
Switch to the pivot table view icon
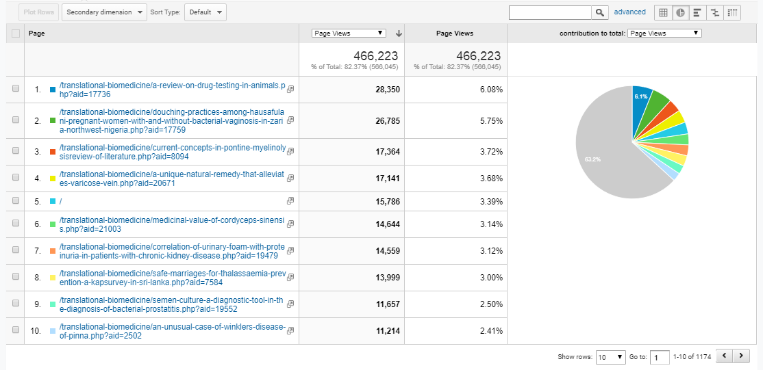pyautogui.click(x=732, y=12)
